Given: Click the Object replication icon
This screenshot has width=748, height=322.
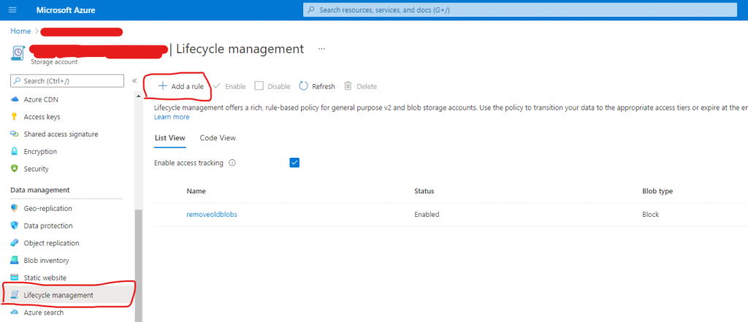Looking at the screenshot, I should coord(15,243).
